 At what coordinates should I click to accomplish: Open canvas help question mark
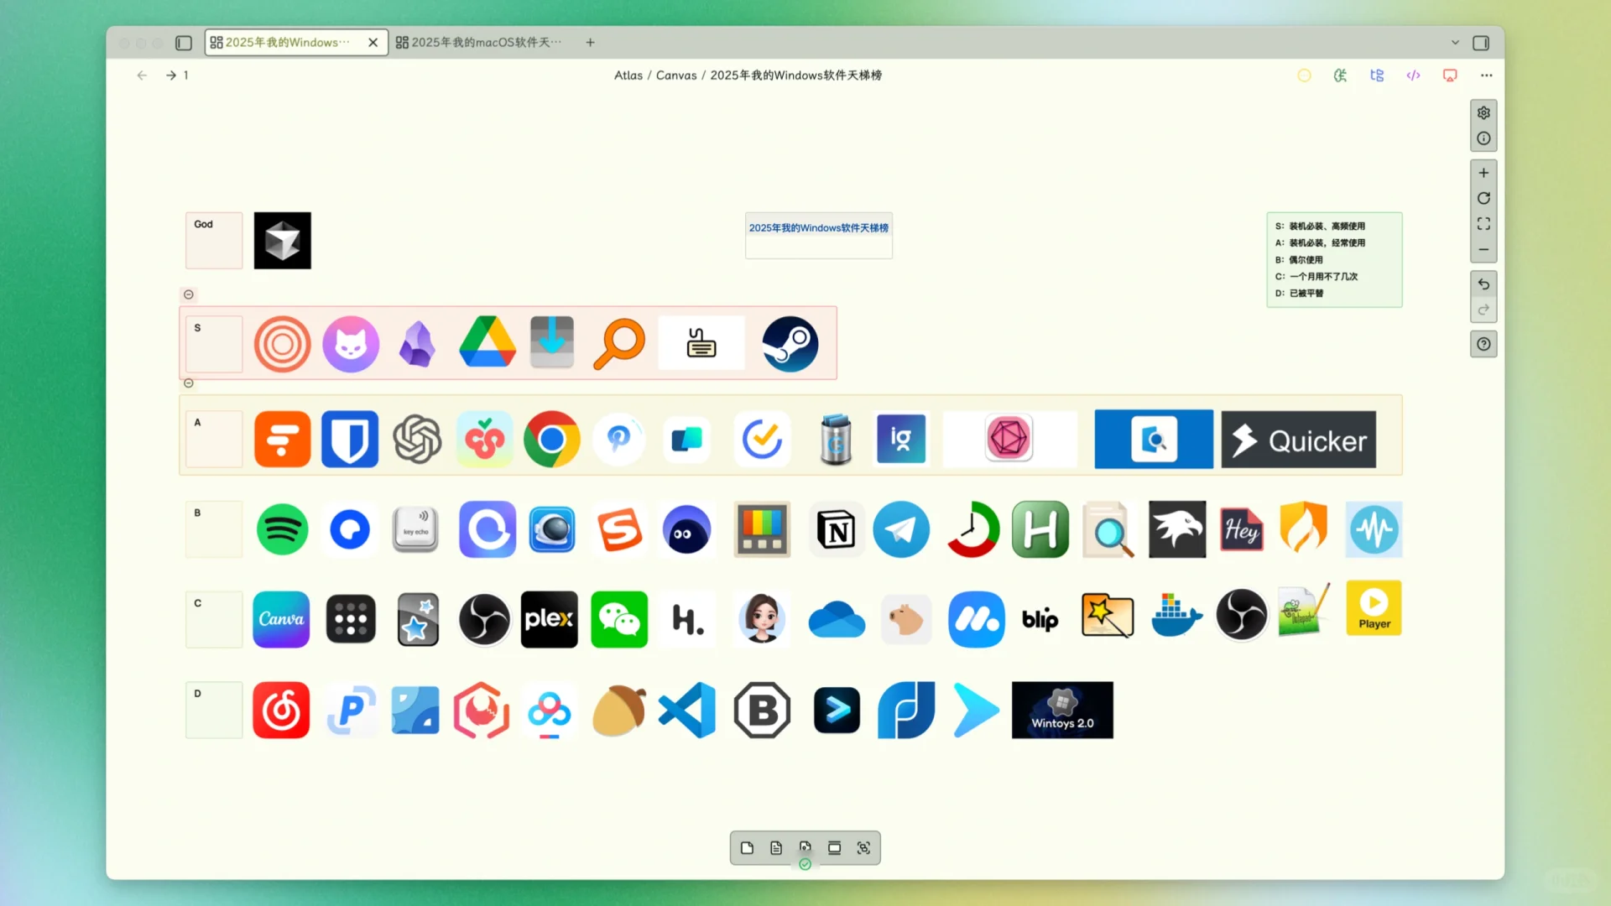(x=1483, y=344)
